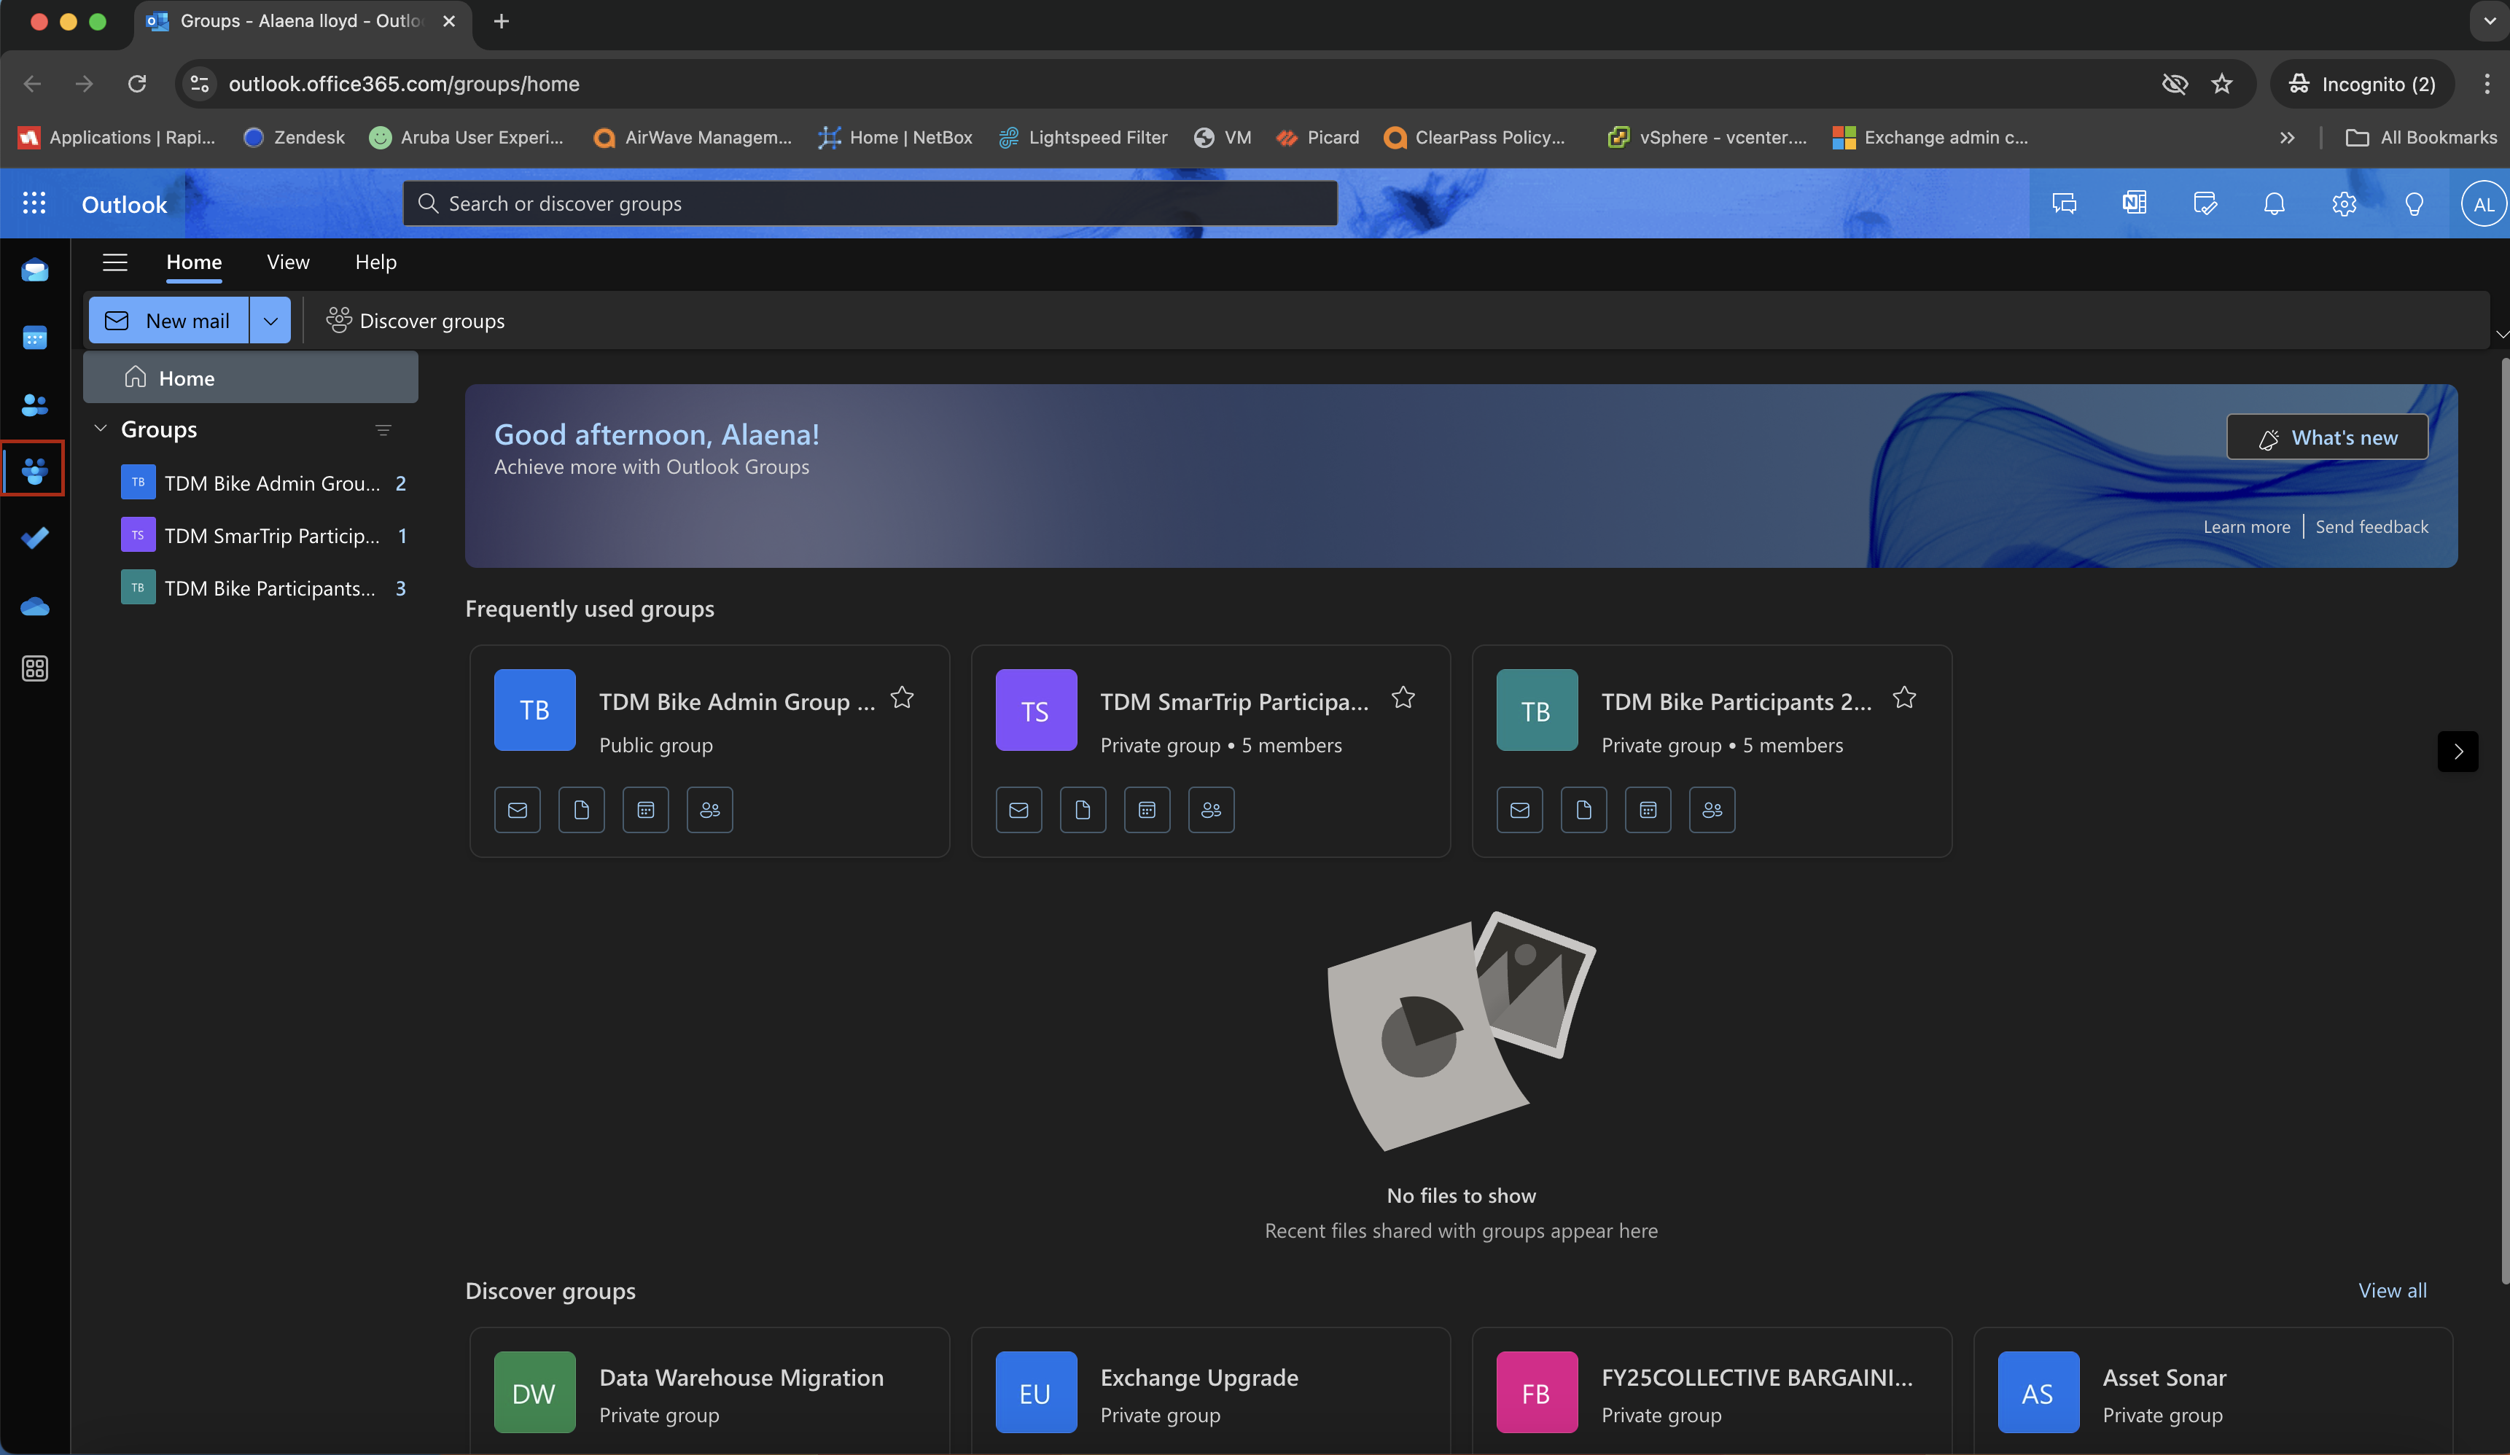Image resolution: width=2510 pixels, height=1455 pixels.
Task: Switch to the Help ribbon tab
Action: pos(375,262)
